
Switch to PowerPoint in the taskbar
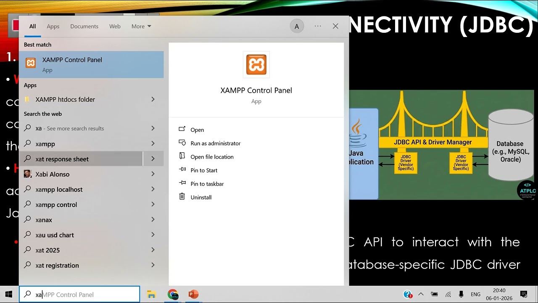(193, 295)
